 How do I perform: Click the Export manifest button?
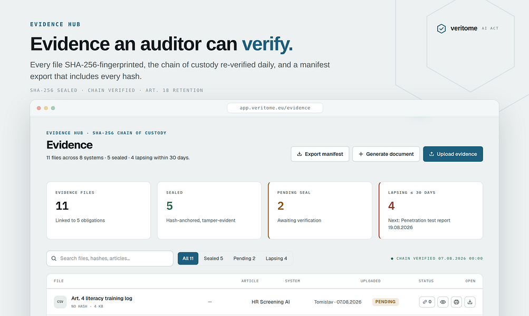point(320,154)
